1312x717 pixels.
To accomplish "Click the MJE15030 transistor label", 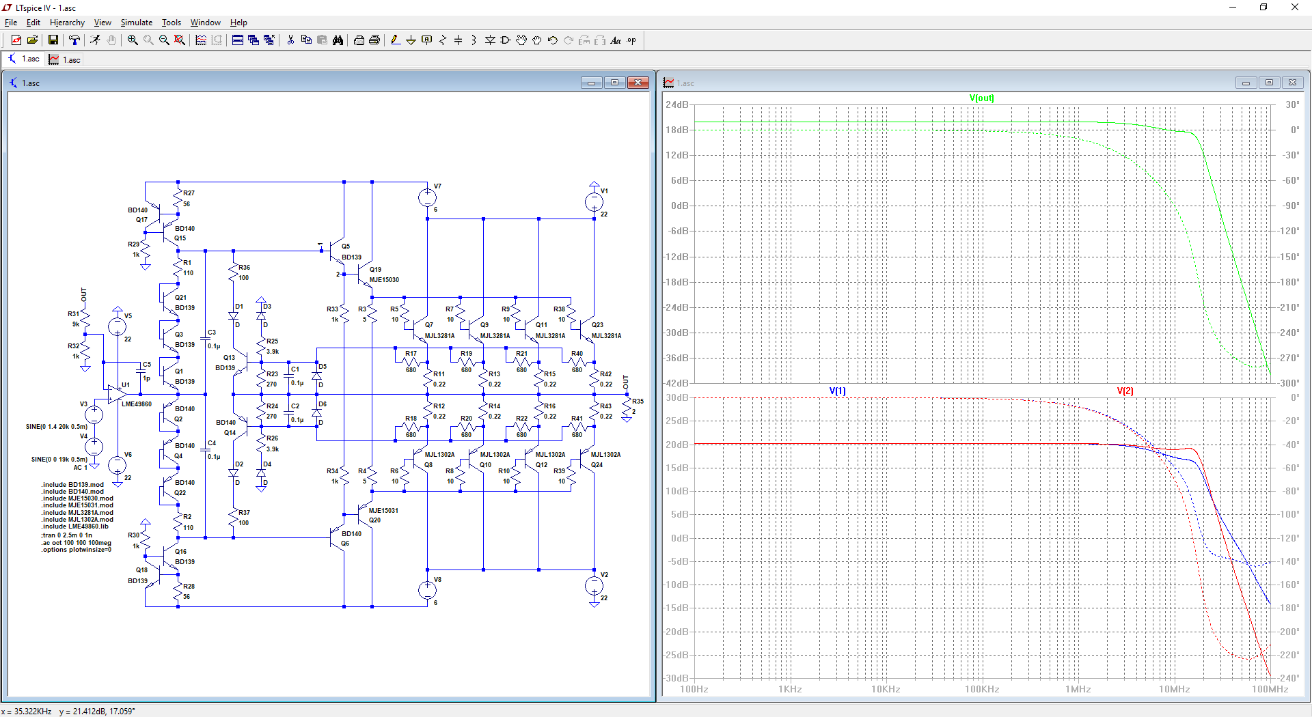I will [x=384, y=279].
